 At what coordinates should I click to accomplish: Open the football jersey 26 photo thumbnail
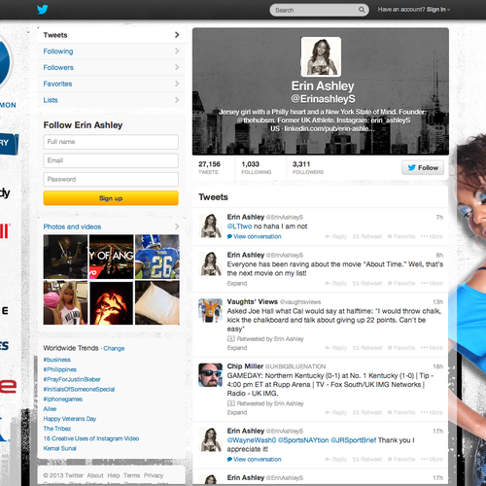pyautogui.click(x=157, y=257)
